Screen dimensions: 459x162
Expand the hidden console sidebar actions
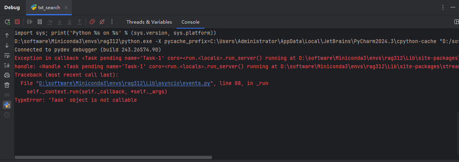7,95
